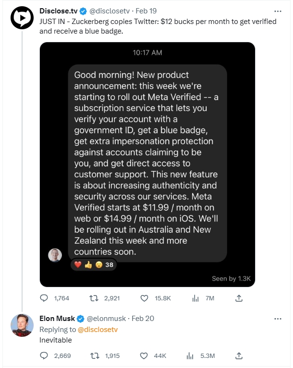The width and height of the screenshot is (293, 368).
Task: Open more options for Disclose.tv tweet
Action: (278, 11)
